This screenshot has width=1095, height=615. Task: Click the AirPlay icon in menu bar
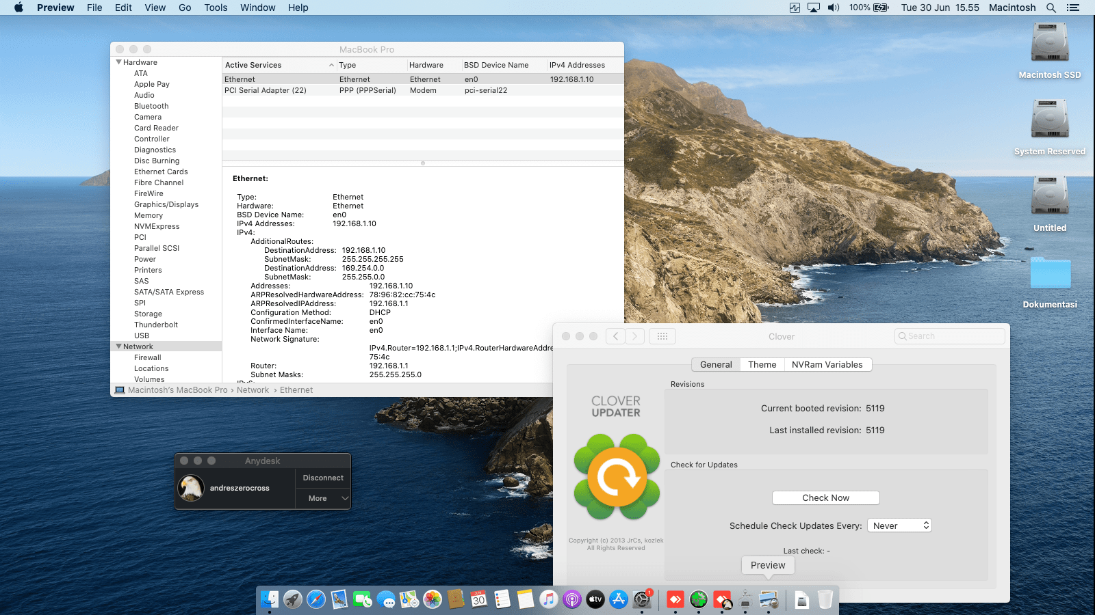pos(814,8)
